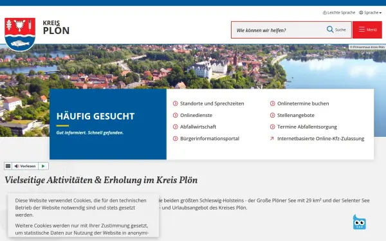Start playback with the green play button

43,166
